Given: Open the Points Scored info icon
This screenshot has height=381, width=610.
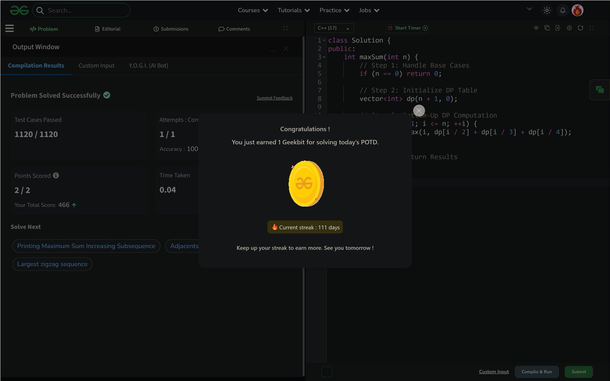Looking at the screenshot, I should pyautogui.click(x=56, y=175).
